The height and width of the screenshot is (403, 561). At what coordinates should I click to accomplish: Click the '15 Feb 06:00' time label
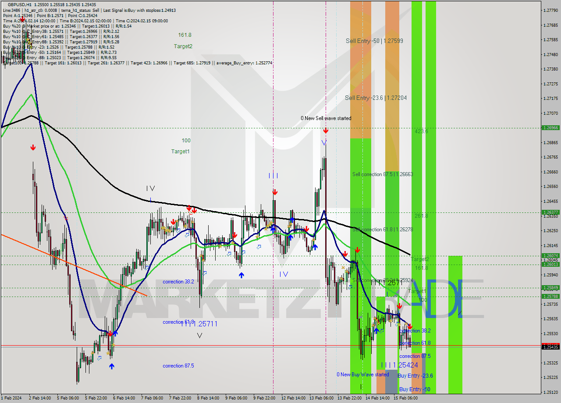[405, 398]
